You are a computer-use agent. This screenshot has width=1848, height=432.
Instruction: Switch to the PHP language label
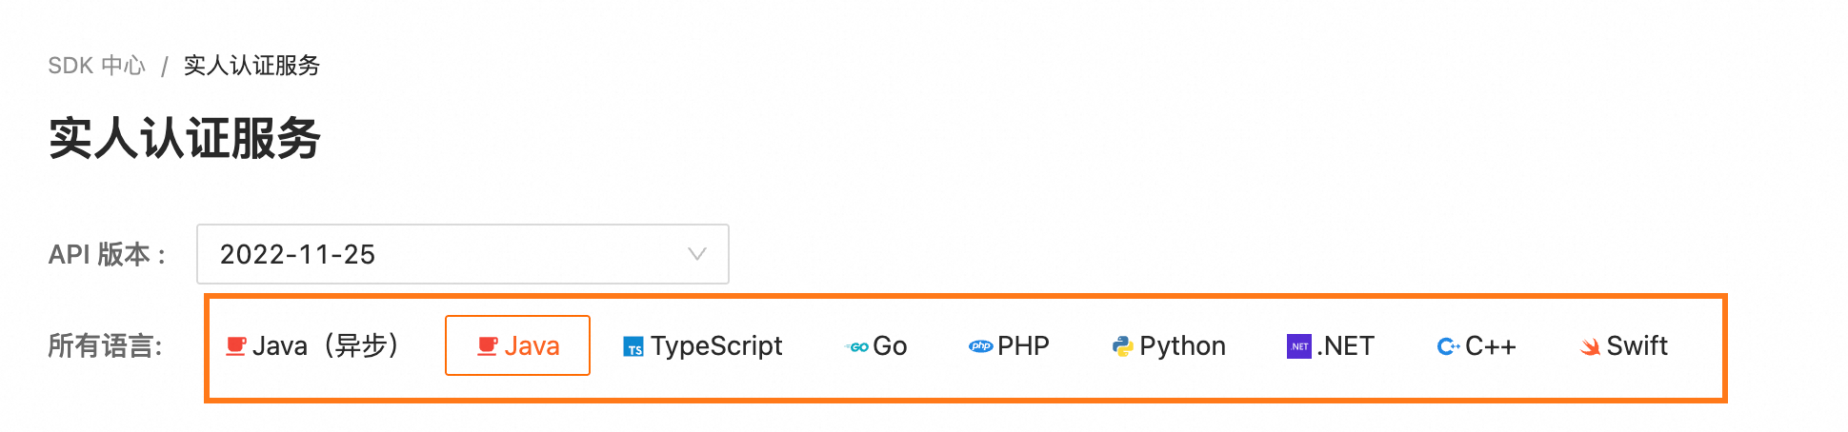coord(1023,345)
